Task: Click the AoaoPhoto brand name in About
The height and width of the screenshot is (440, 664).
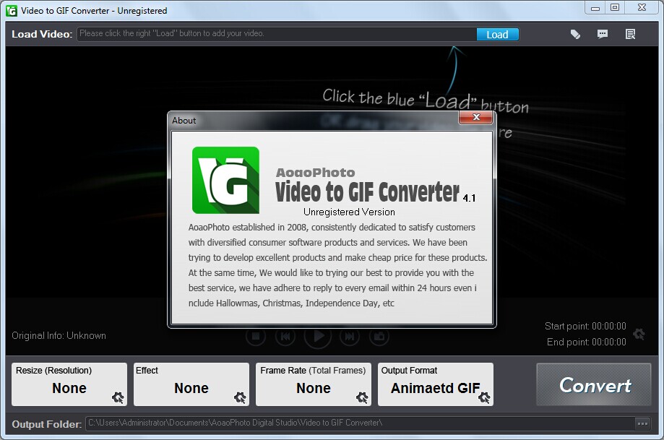Action: (x=316, y=173)
